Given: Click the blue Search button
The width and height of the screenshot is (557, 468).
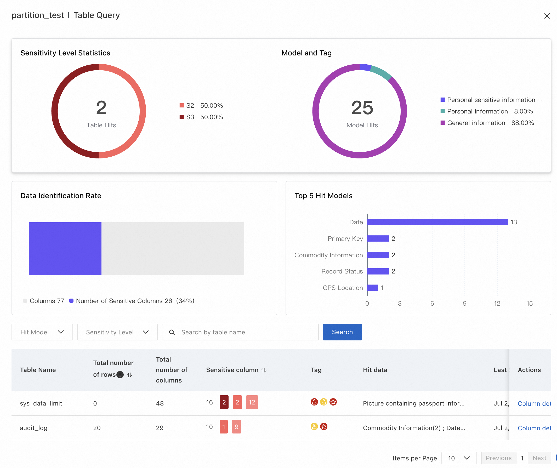Looking at the screenshot, I should 342,332.
